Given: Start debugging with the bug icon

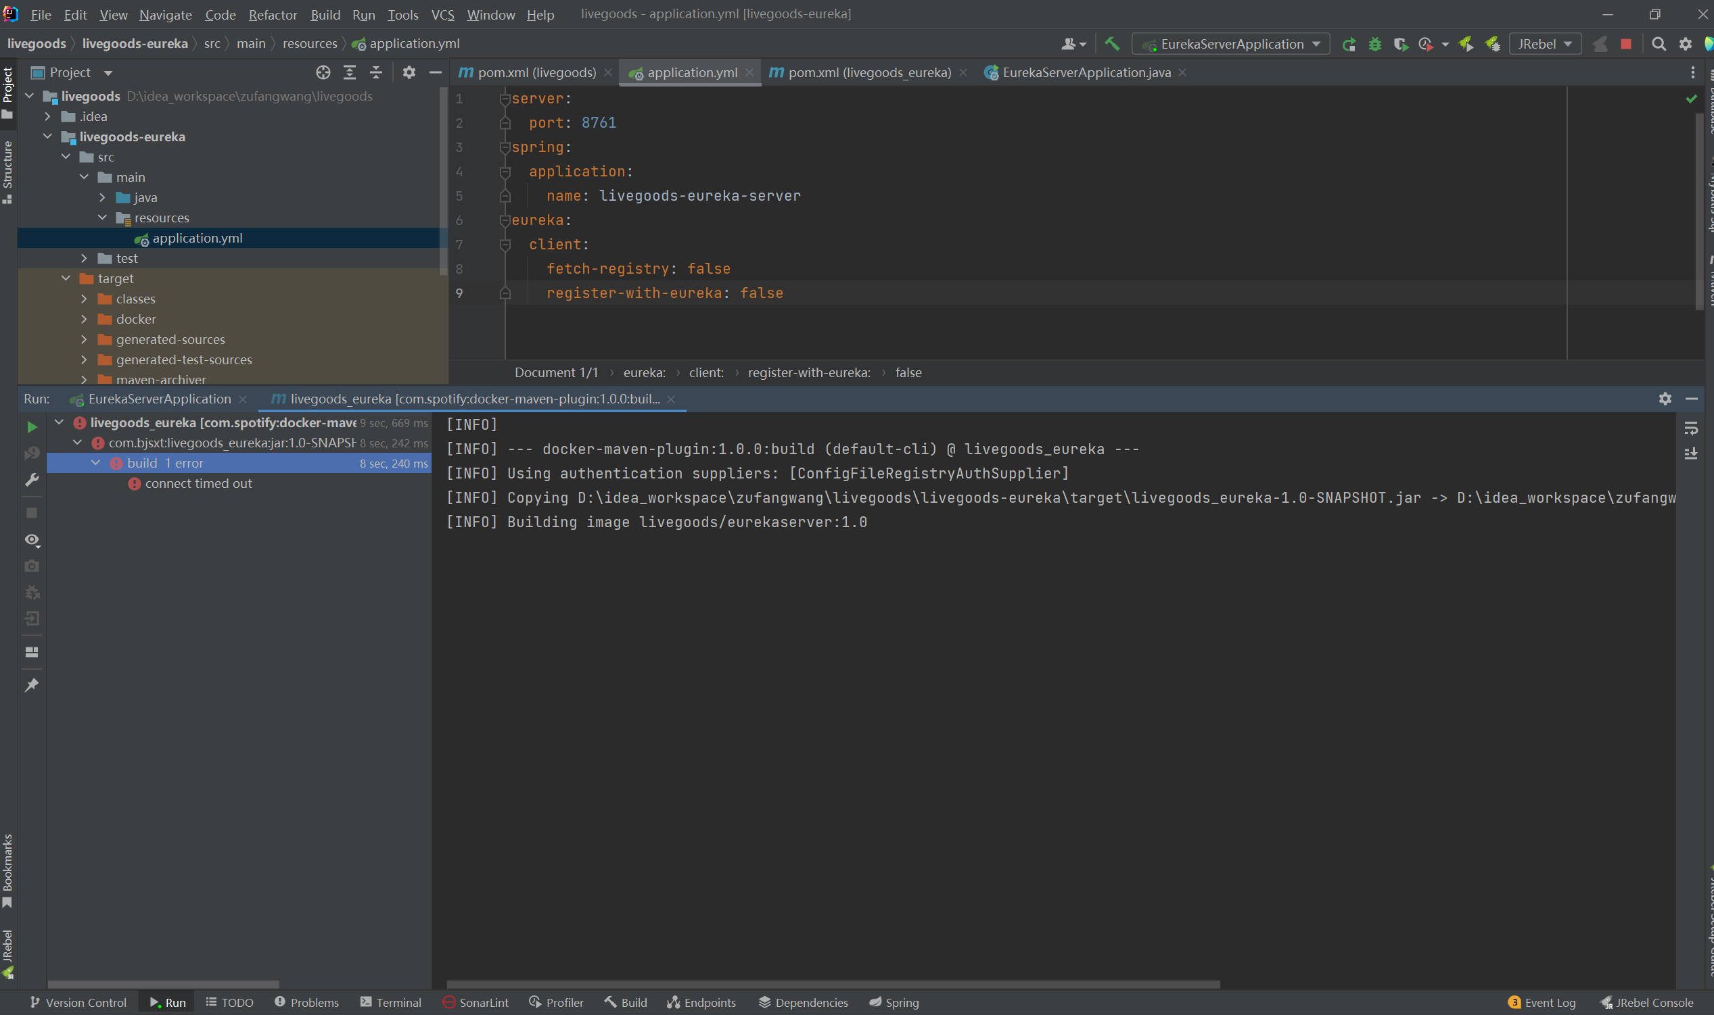Looking at the screenshot, I should point(1374,44).
